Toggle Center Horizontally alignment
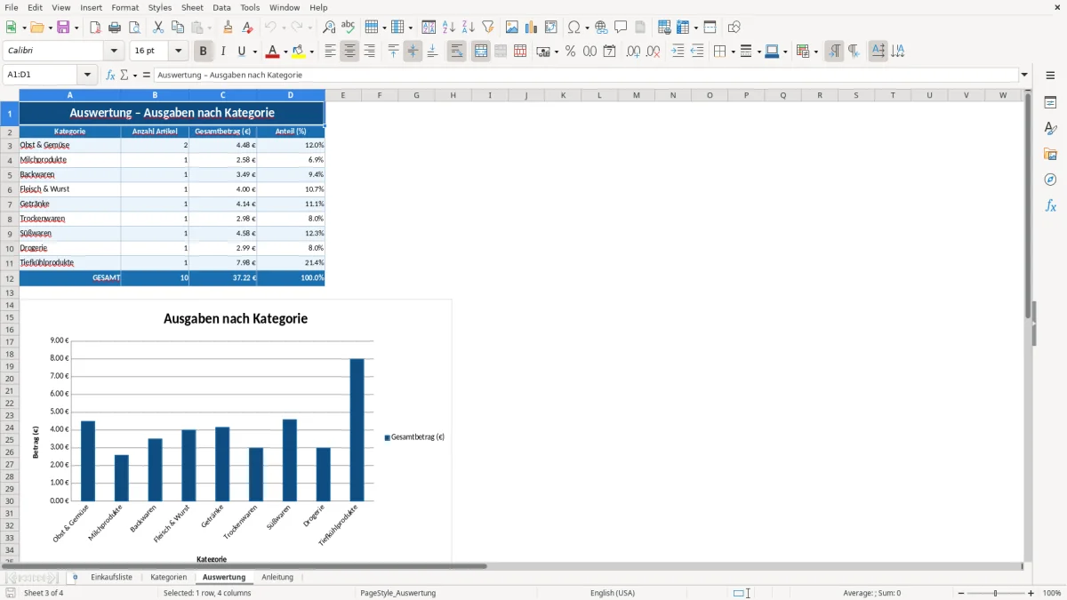The height and width of the screenshot is (600, 1067). (x=350, y=52)
